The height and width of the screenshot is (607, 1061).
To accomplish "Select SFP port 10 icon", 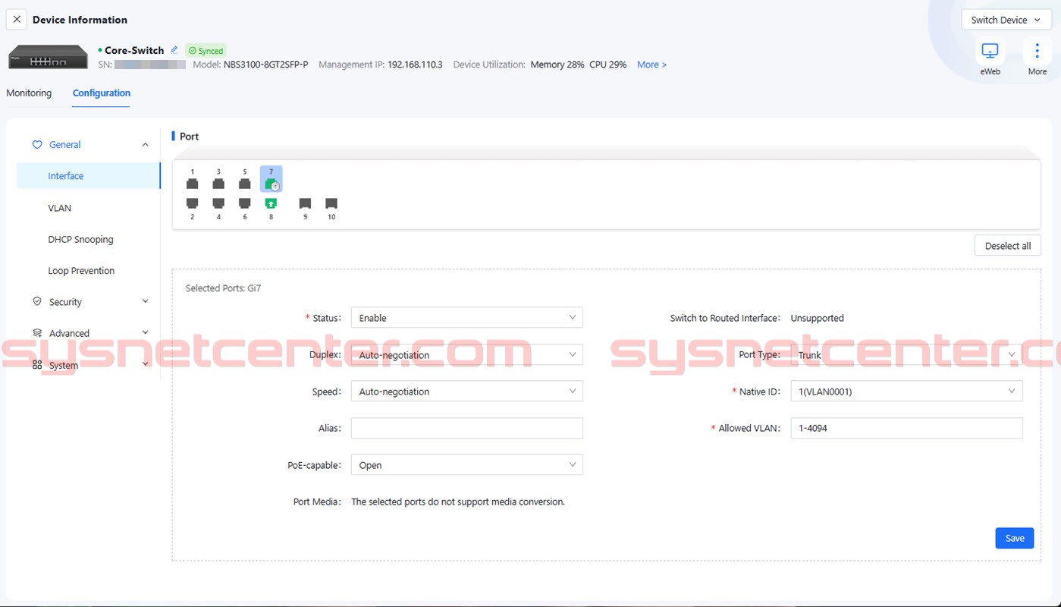I will click(331, 203).
